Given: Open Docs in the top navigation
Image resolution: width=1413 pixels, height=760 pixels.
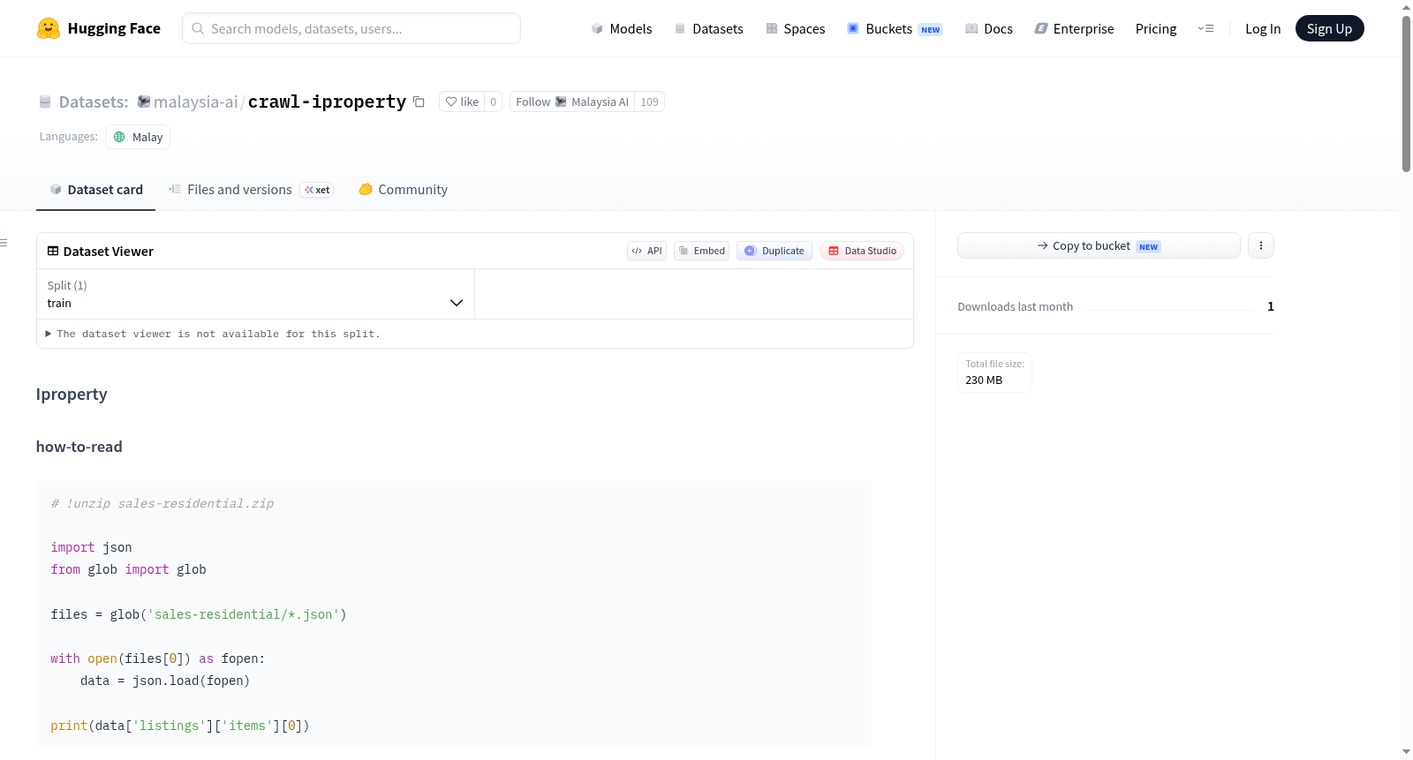Looking at the screenshot, I should (989, 28).
